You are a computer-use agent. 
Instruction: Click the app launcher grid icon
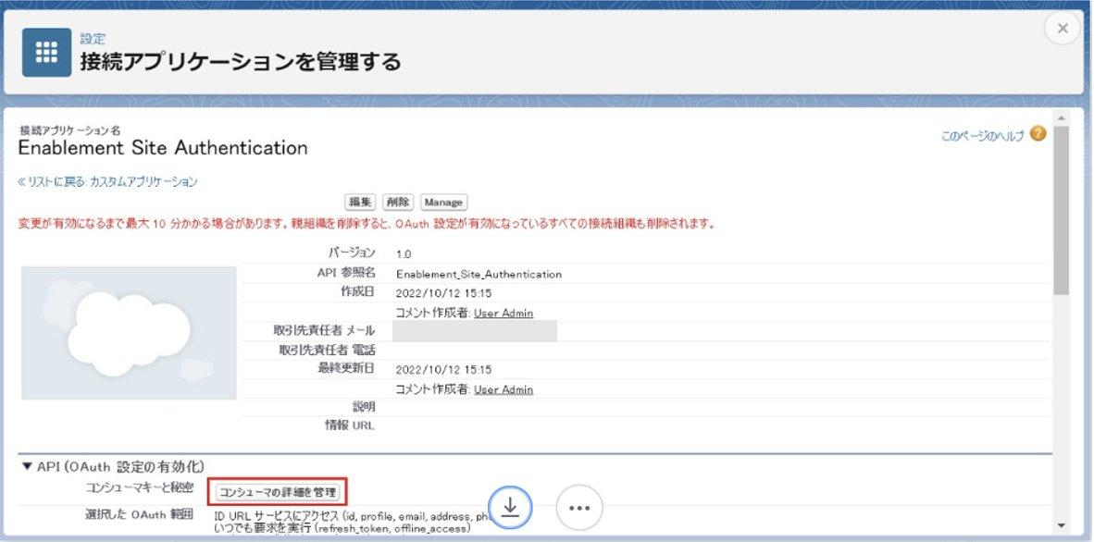[x=47, y=53]
